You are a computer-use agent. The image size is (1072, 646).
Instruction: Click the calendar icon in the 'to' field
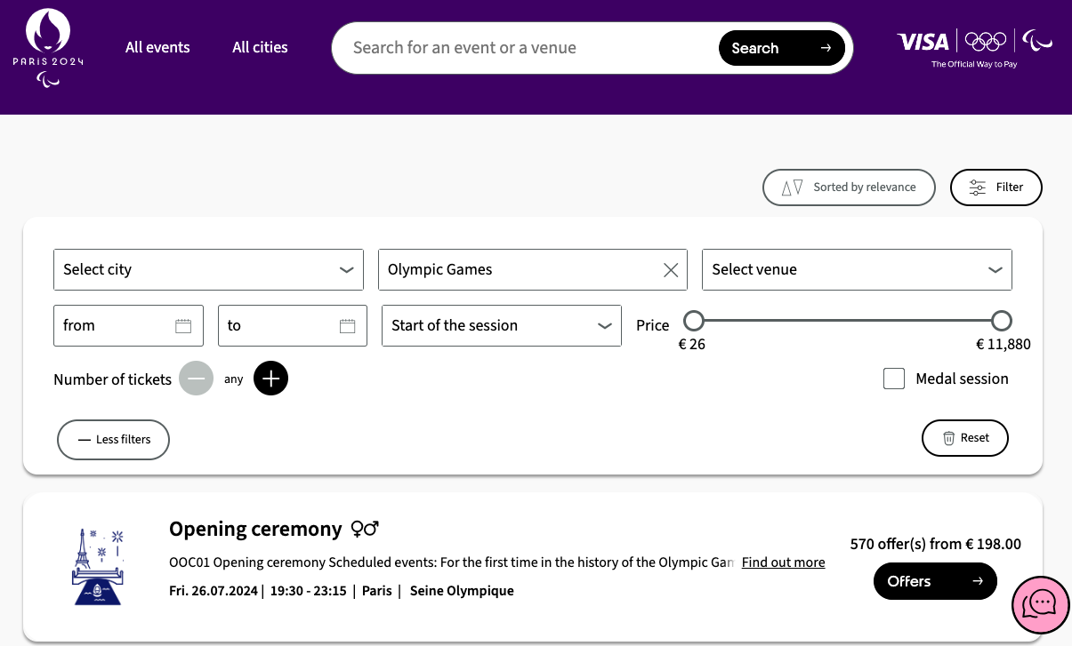[347, 326]
